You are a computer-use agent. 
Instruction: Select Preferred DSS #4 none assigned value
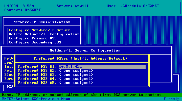[x=76, y=79]
